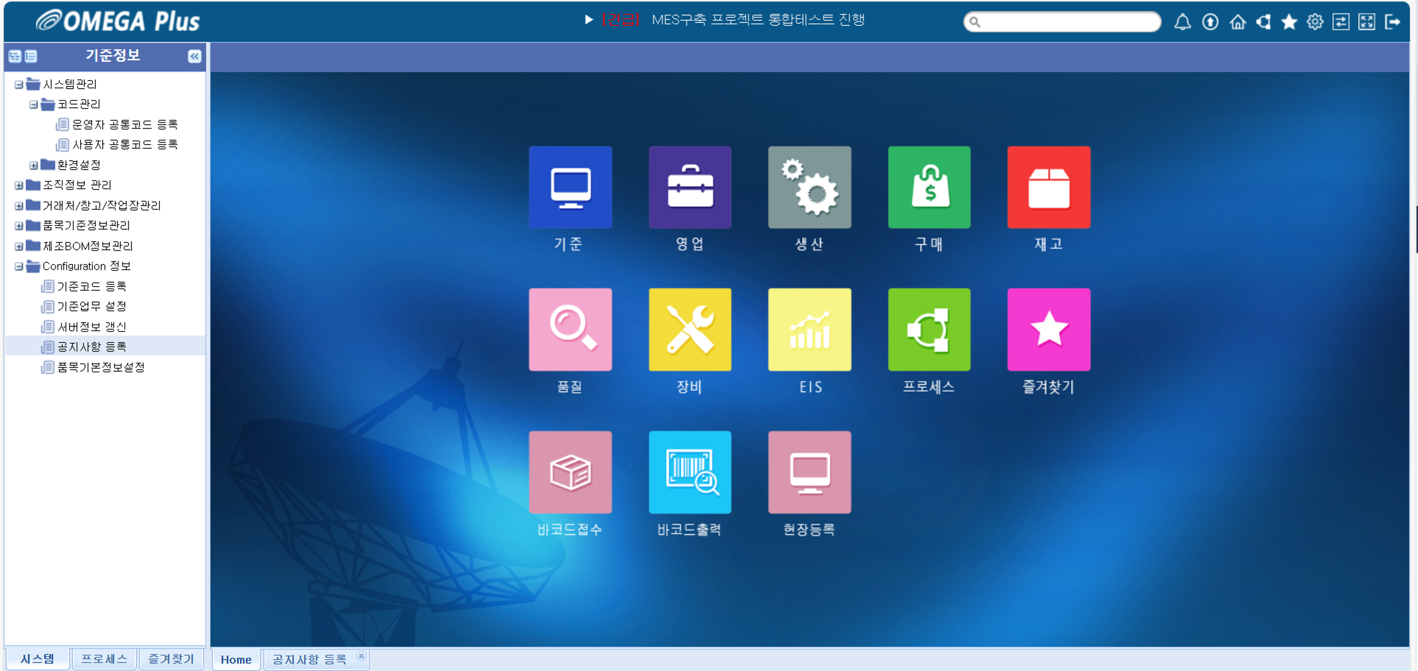
Task: Open the 즐겨찾기 pink star tile
Action: 1049,329
